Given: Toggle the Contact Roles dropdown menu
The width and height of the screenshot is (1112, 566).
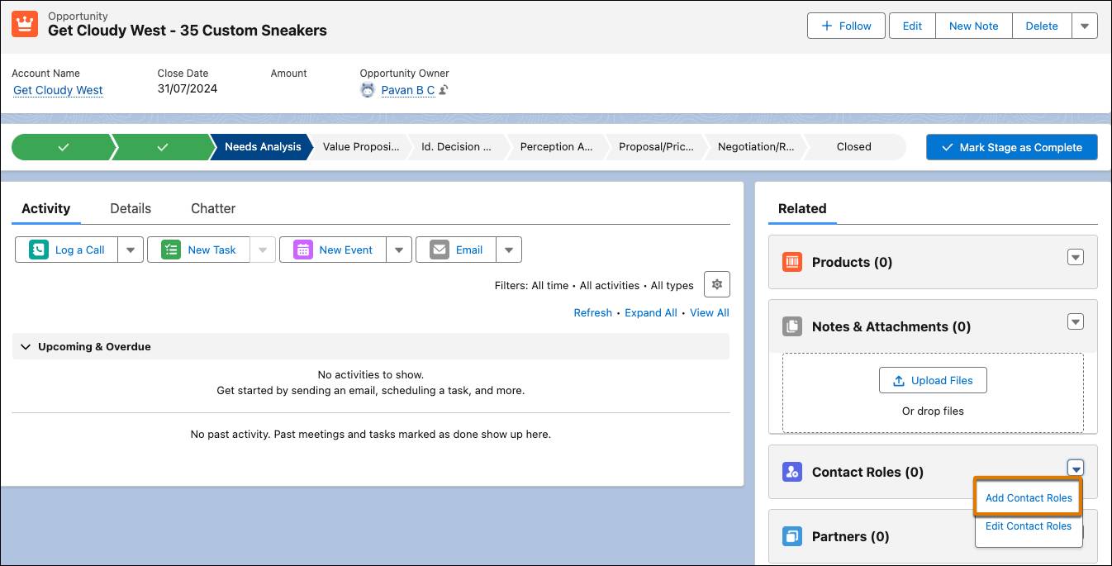Looking at the screenshot, I should coord(1075,468).
